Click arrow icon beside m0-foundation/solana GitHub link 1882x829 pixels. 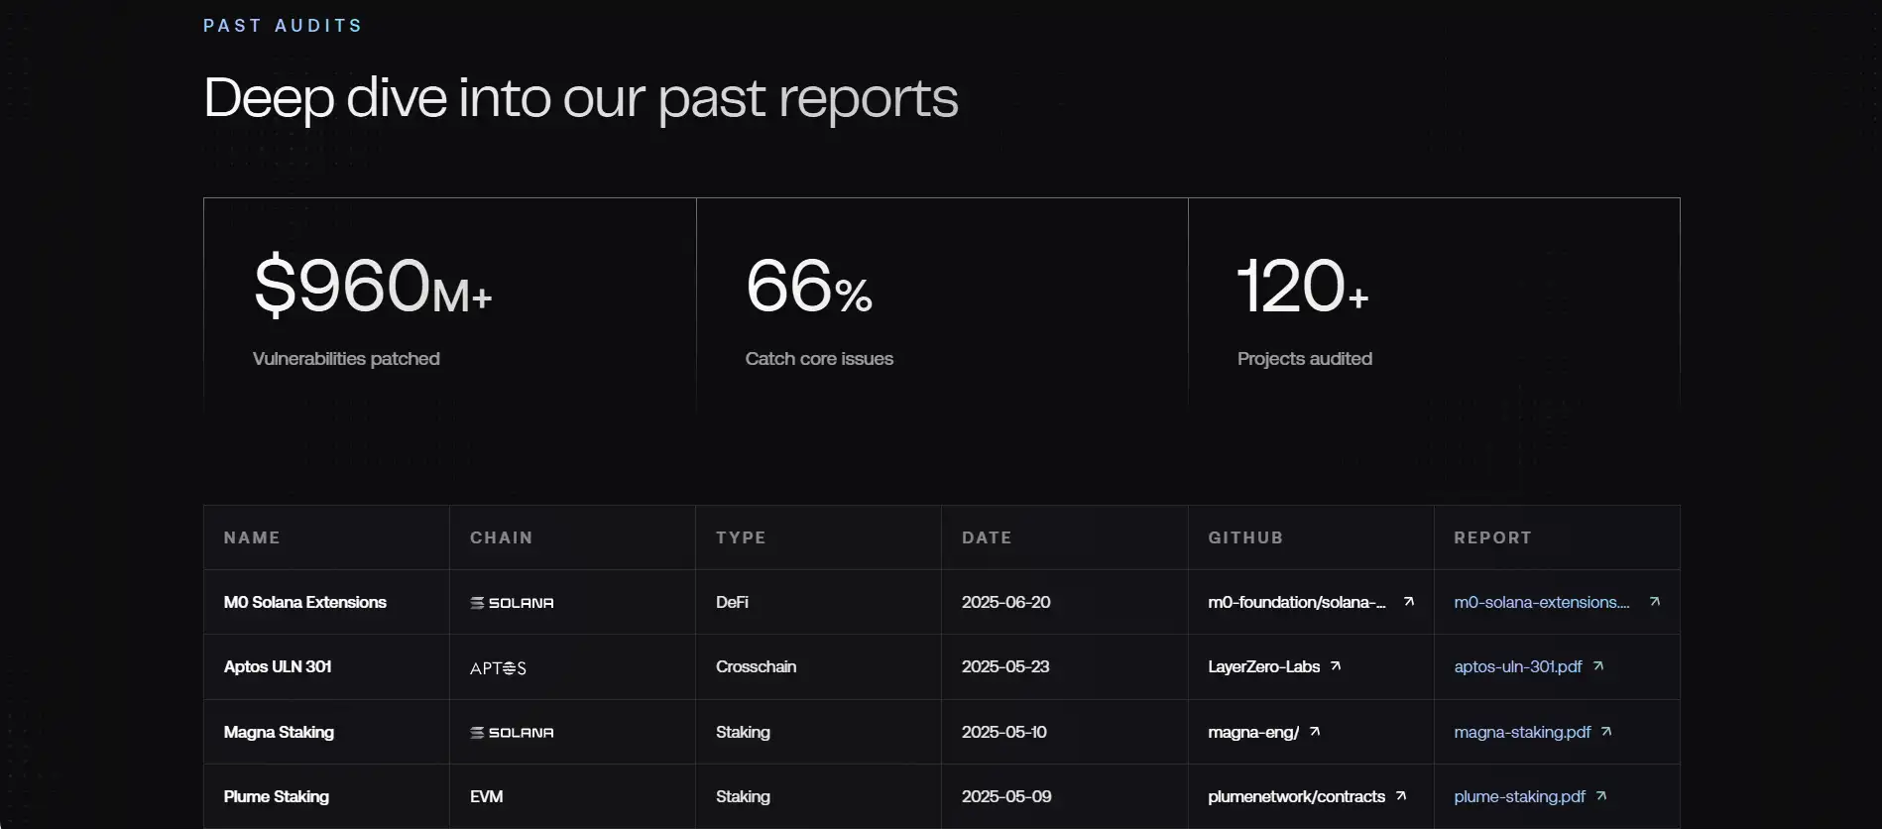(x=1408, y=602)
